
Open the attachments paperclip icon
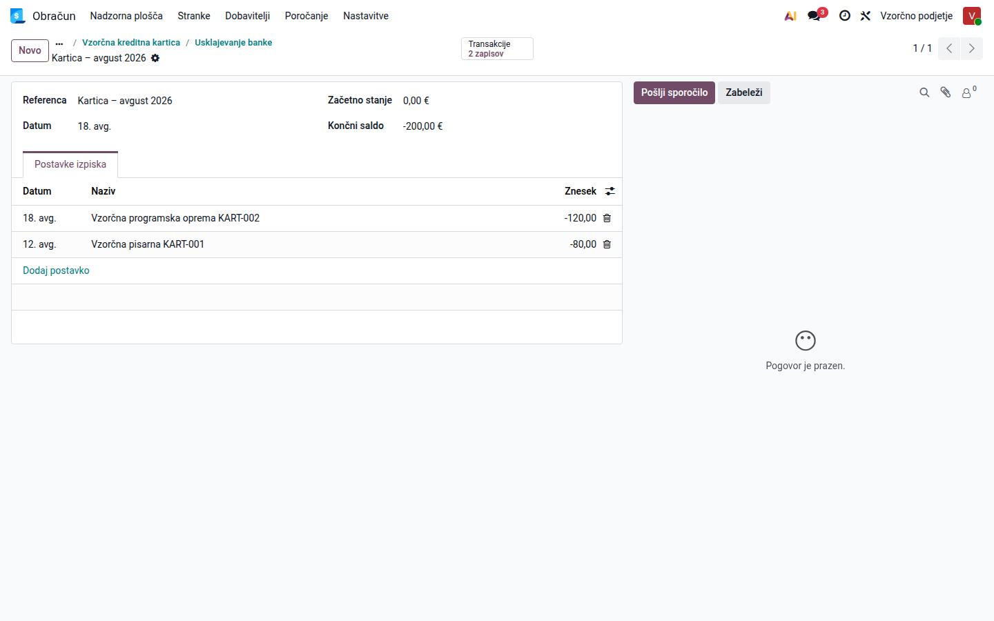[946, 92]
